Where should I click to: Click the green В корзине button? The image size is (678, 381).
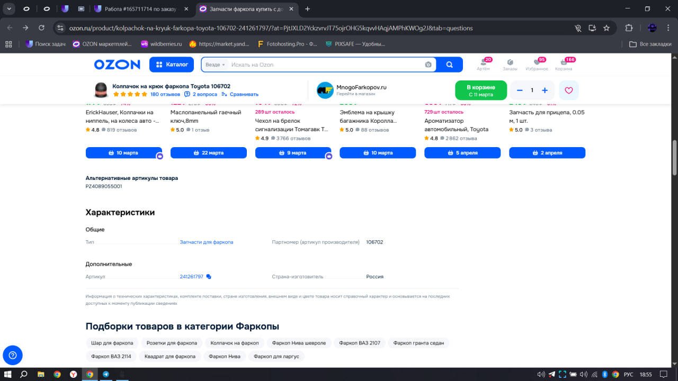click(481, 90)
